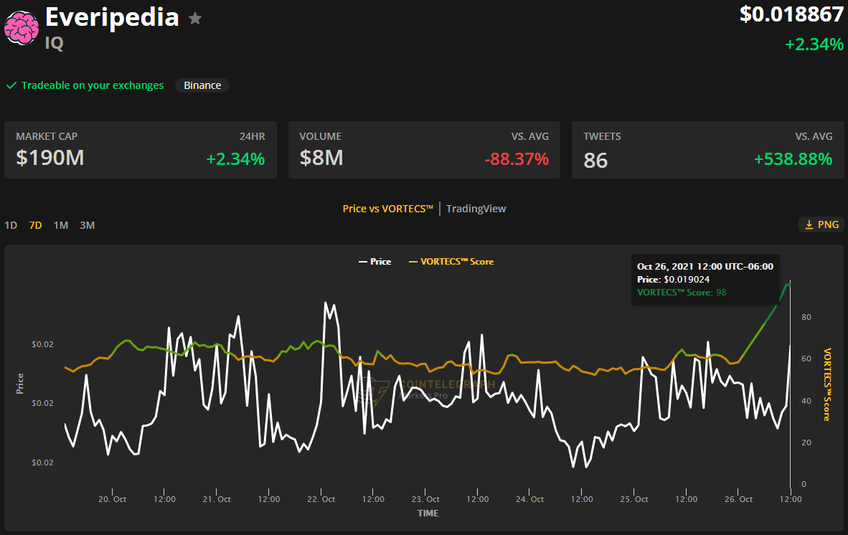Click the 23. Oct axis label
848x535 pixels.
point(425,499)
